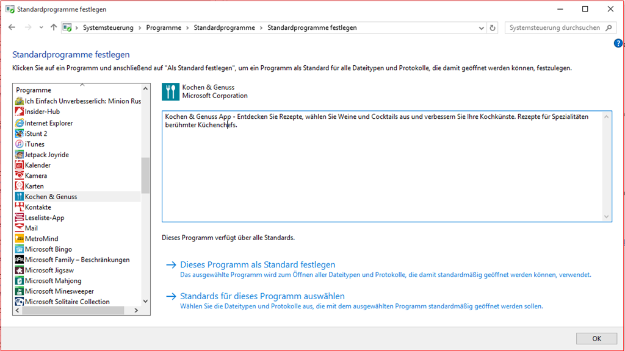Image resolution: width=625 pixels, height=351 pixels.
Task: Select the iTunes music icon
Action: click(19, 144)
